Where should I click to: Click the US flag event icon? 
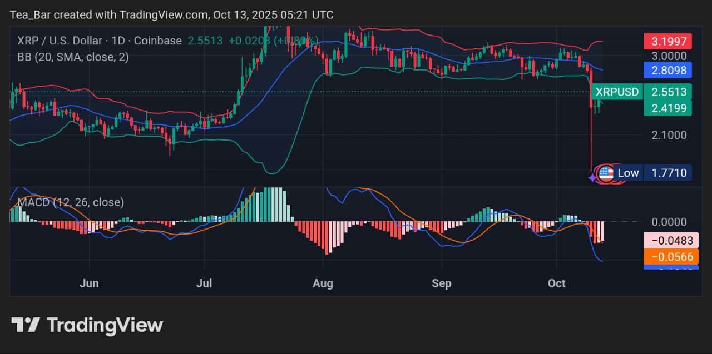click(x=605, y=173)
